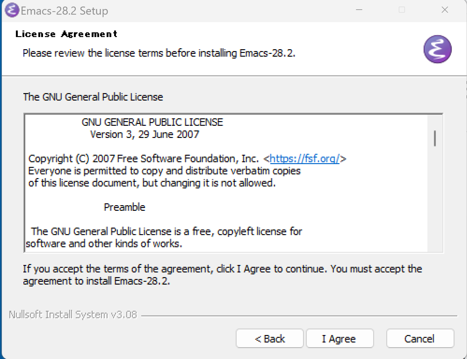
Task: Click the Emacs-28.2 Setup title bar text
Action: click(x=65, y=11)
